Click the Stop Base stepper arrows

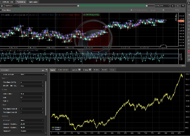point(43,82)
